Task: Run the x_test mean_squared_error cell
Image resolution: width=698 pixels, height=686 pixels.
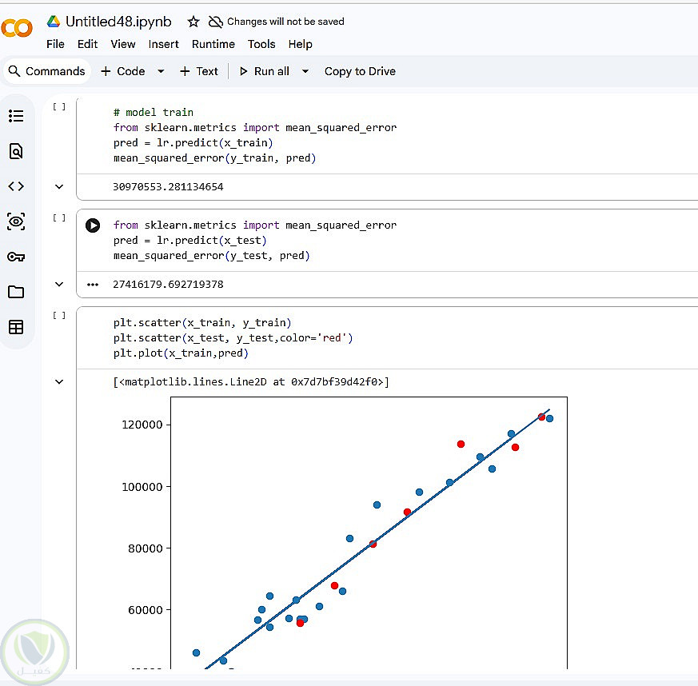Action: click(93, 225)
